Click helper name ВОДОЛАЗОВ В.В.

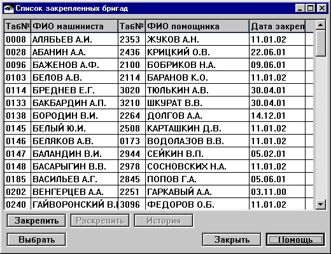click(x=185, y=141)
